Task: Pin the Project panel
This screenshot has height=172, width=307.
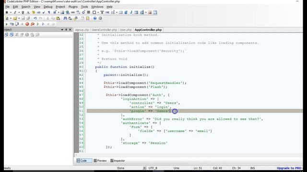Action: tap(66, 30)
